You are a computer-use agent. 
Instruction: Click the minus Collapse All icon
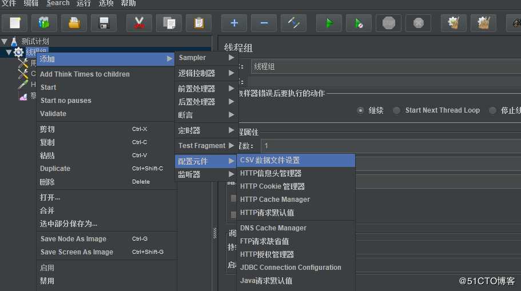pyautogui.click(x=264, y=23)
